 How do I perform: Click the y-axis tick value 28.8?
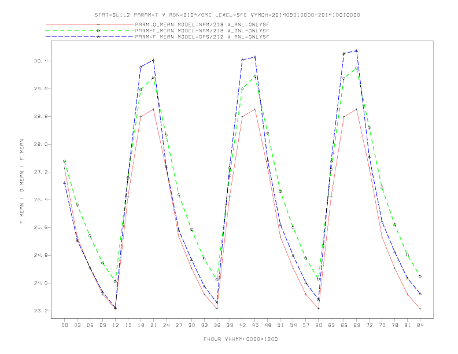tap(40, 116)
